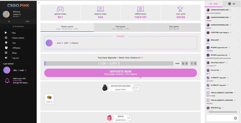Viewport: 241px width, 123px height.
Task: Click the Play triangle icon in sidebar
Action: coord(6,33)
